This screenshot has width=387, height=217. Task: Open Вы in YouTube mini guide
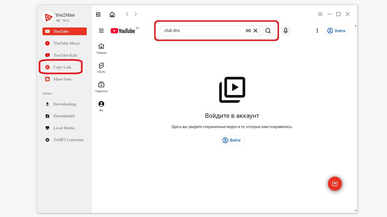tap(101, 106)
